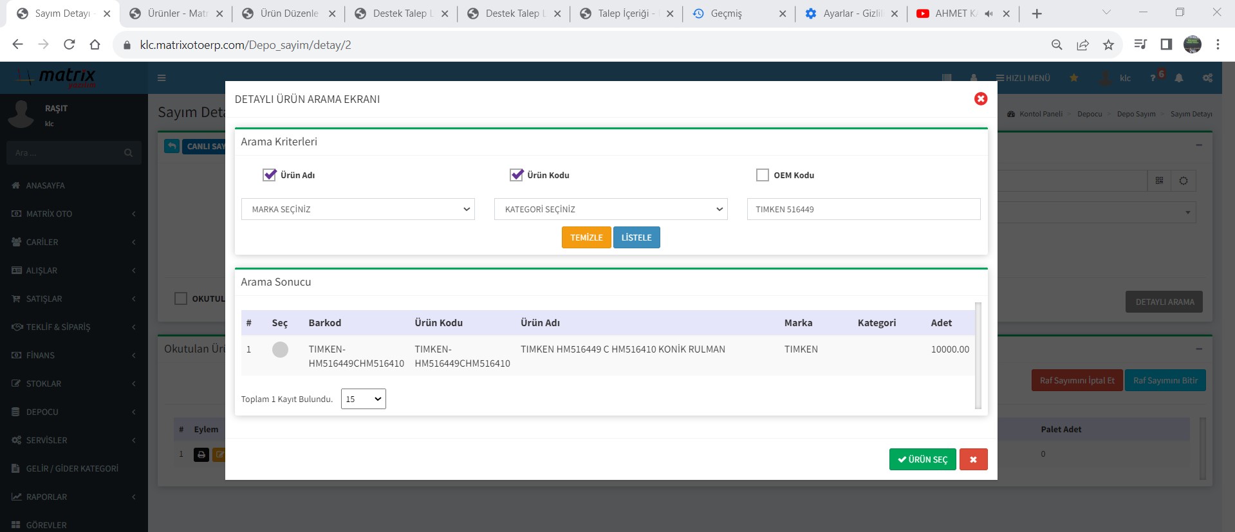The height and width of the screenshot is (532, 1235).
Task: Uncheck the Ürün Adı checkbox
Action: click(x=270, y=175)
